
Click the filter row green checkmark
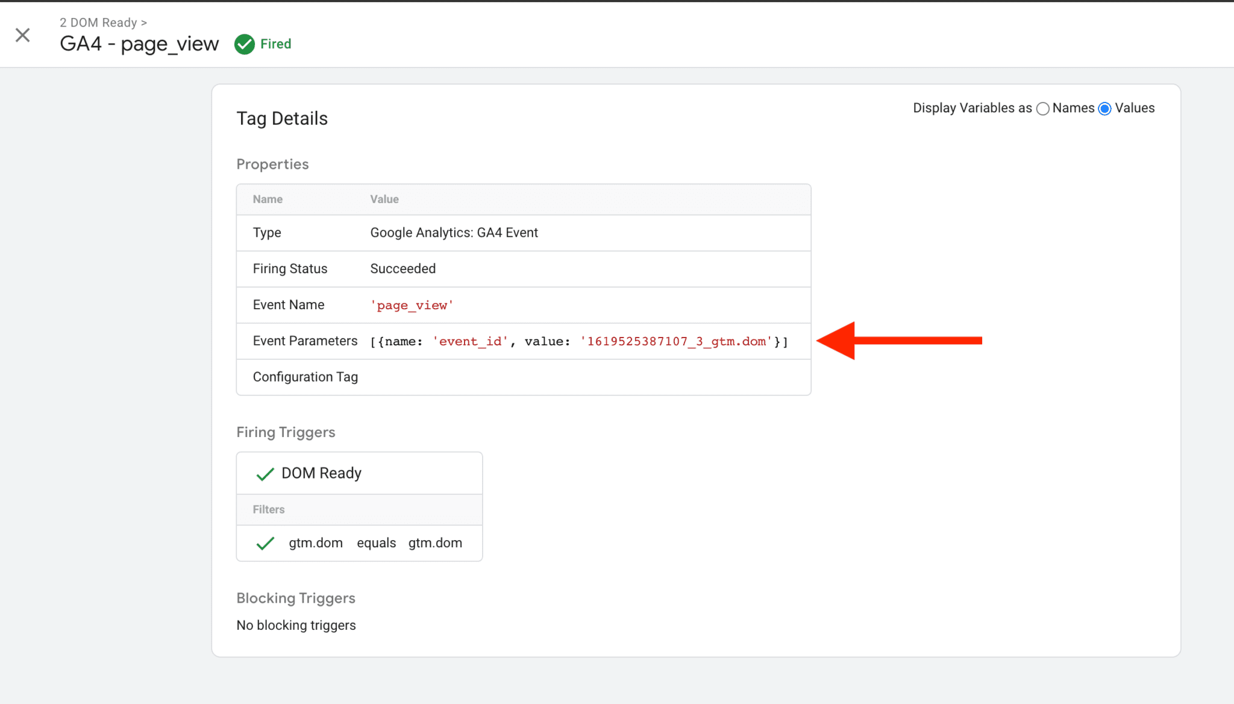click(265, 544)
